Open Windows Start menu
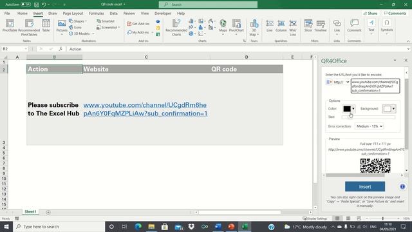 tap(6, 226)
